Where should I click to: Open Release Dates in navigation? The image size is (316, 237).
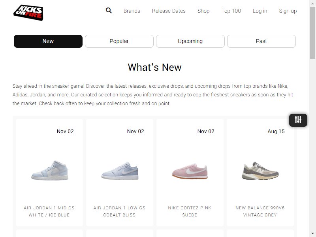[x=169, y=11]
